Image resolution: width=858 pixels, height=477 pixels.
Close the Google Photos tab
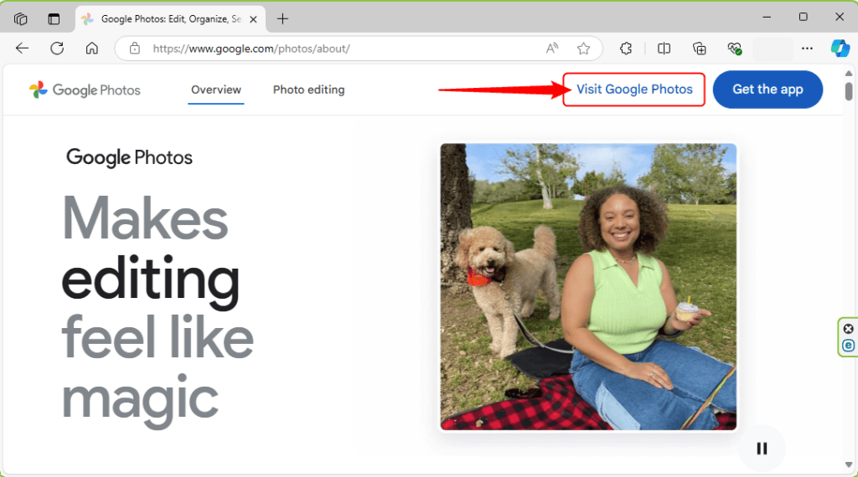coord(253,19)
